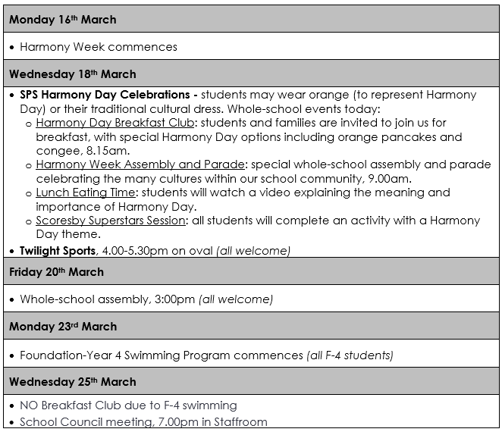Select the Whole-school assembly, 3:00pm item
Screen dimensions: 502x432
point(108,299)
